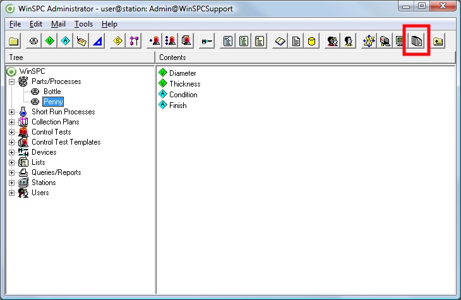Expand the Short Run Processes node
Viewport: 461px width, 300px height.
click(x=11, y=112)
